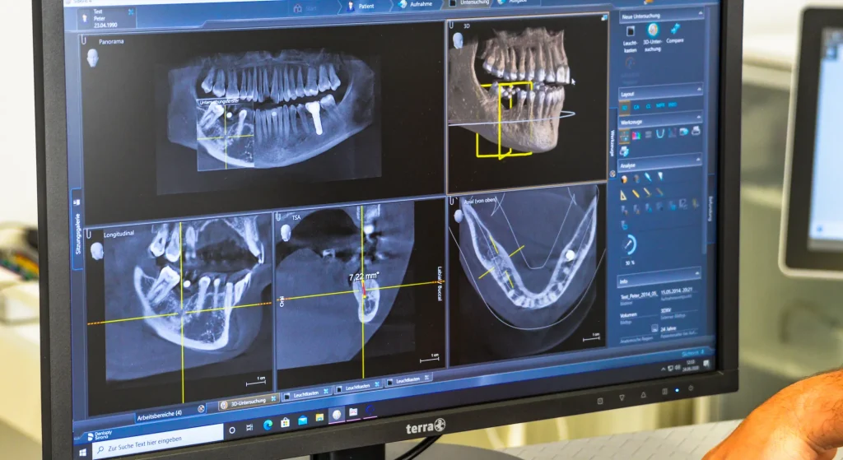The height and width of the screenshot is (460, 843).
Task: Click the circular icon beside Arbeitsbereiche (4)
Action: click(x=201, y=408)
